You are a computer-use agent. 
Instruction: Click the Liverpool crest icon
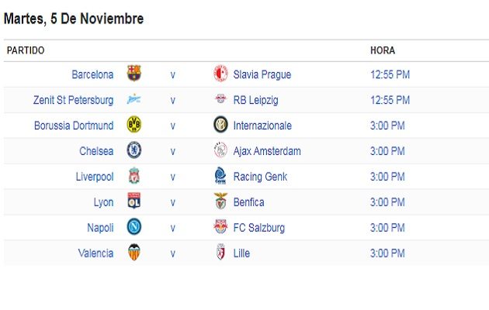click(x=134, y=177)
